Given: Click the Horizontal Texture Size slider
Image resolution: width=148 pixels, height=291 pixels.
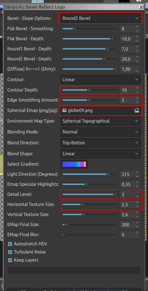Looking at the screenshot, I should (x=89, y=204).
